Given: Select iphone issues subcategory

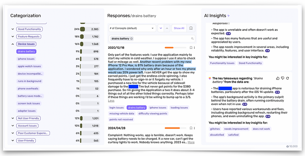Looking at the screenshot, I should tap(26, 59).
